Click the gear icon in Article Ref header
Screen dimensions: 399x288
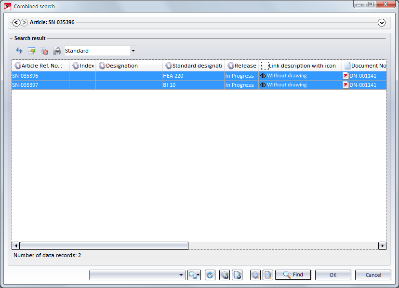[17, 66]
